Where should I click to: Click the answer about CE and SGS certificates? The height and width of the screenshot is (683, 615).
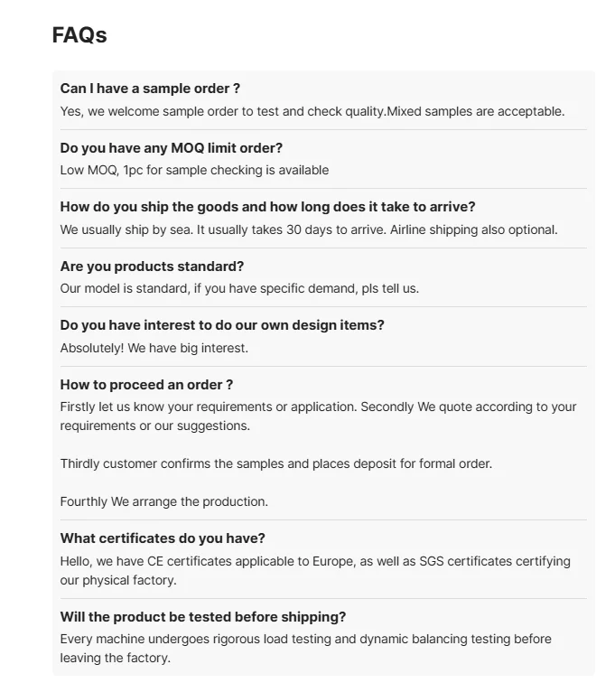point(315,571)
